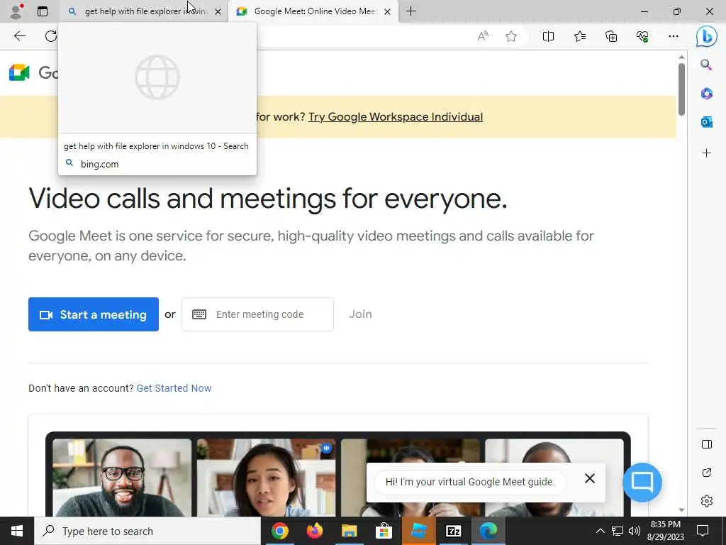Screen dimensions: 726x545
Task: Open the tab actions menu icon
Action: click(43, 11)
